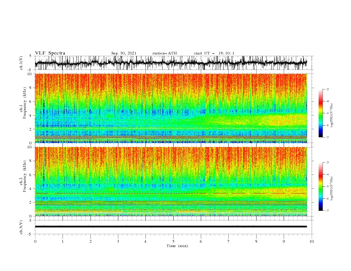This screenshot has width=351, height=271.
Task: Click the "6" frequency tick of ch.2 spectrogram
Action: [31, 174]
